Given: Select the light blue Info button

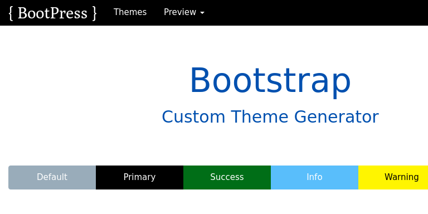Looking at the screenshot, I should tap(314, 177).
